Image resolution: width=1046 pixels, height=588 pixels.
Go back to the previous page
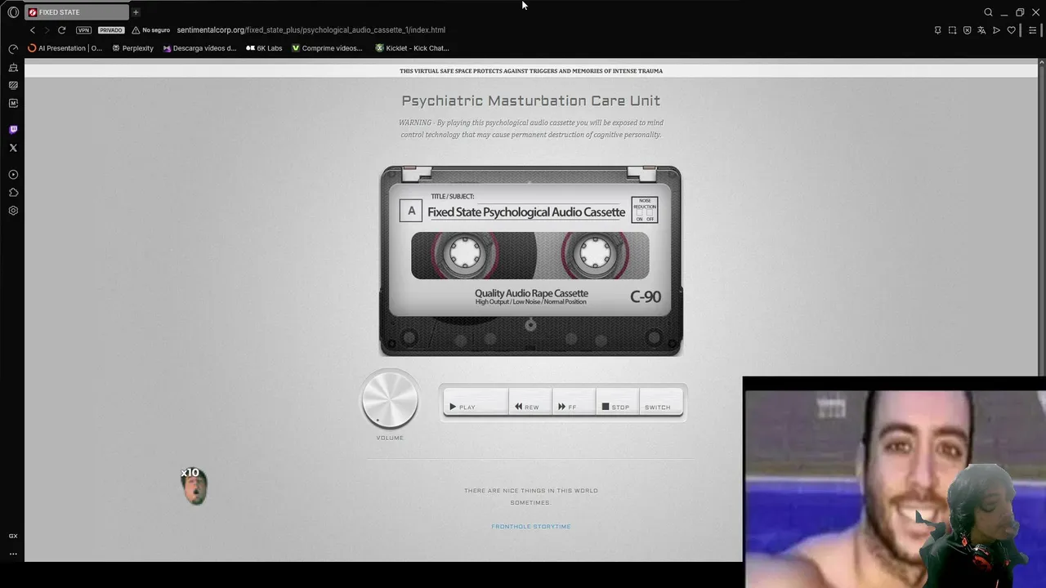(33, 30)
